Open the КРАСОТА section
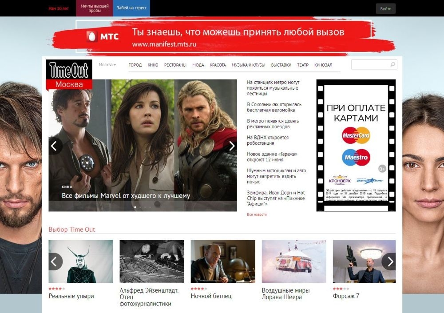The width and height of the screenshot is (444, 313). pos(218,65)
